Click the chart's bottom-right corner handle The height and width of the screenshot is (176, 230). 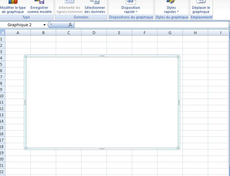[x=178, y=148]
